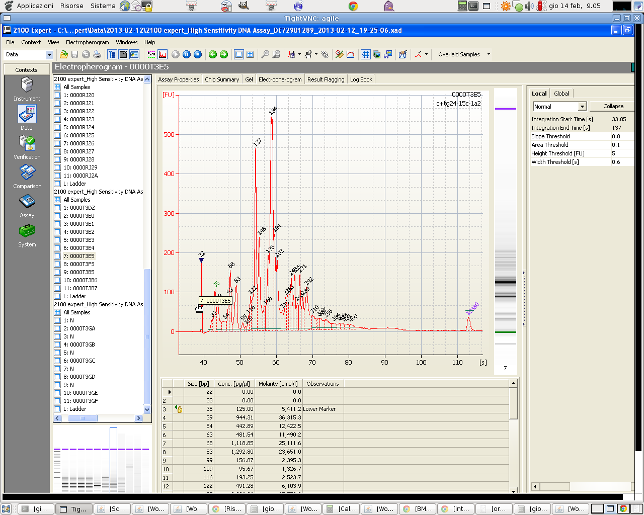
Task: Click the undo zoom magnifier icon
Action: [276, 54]
